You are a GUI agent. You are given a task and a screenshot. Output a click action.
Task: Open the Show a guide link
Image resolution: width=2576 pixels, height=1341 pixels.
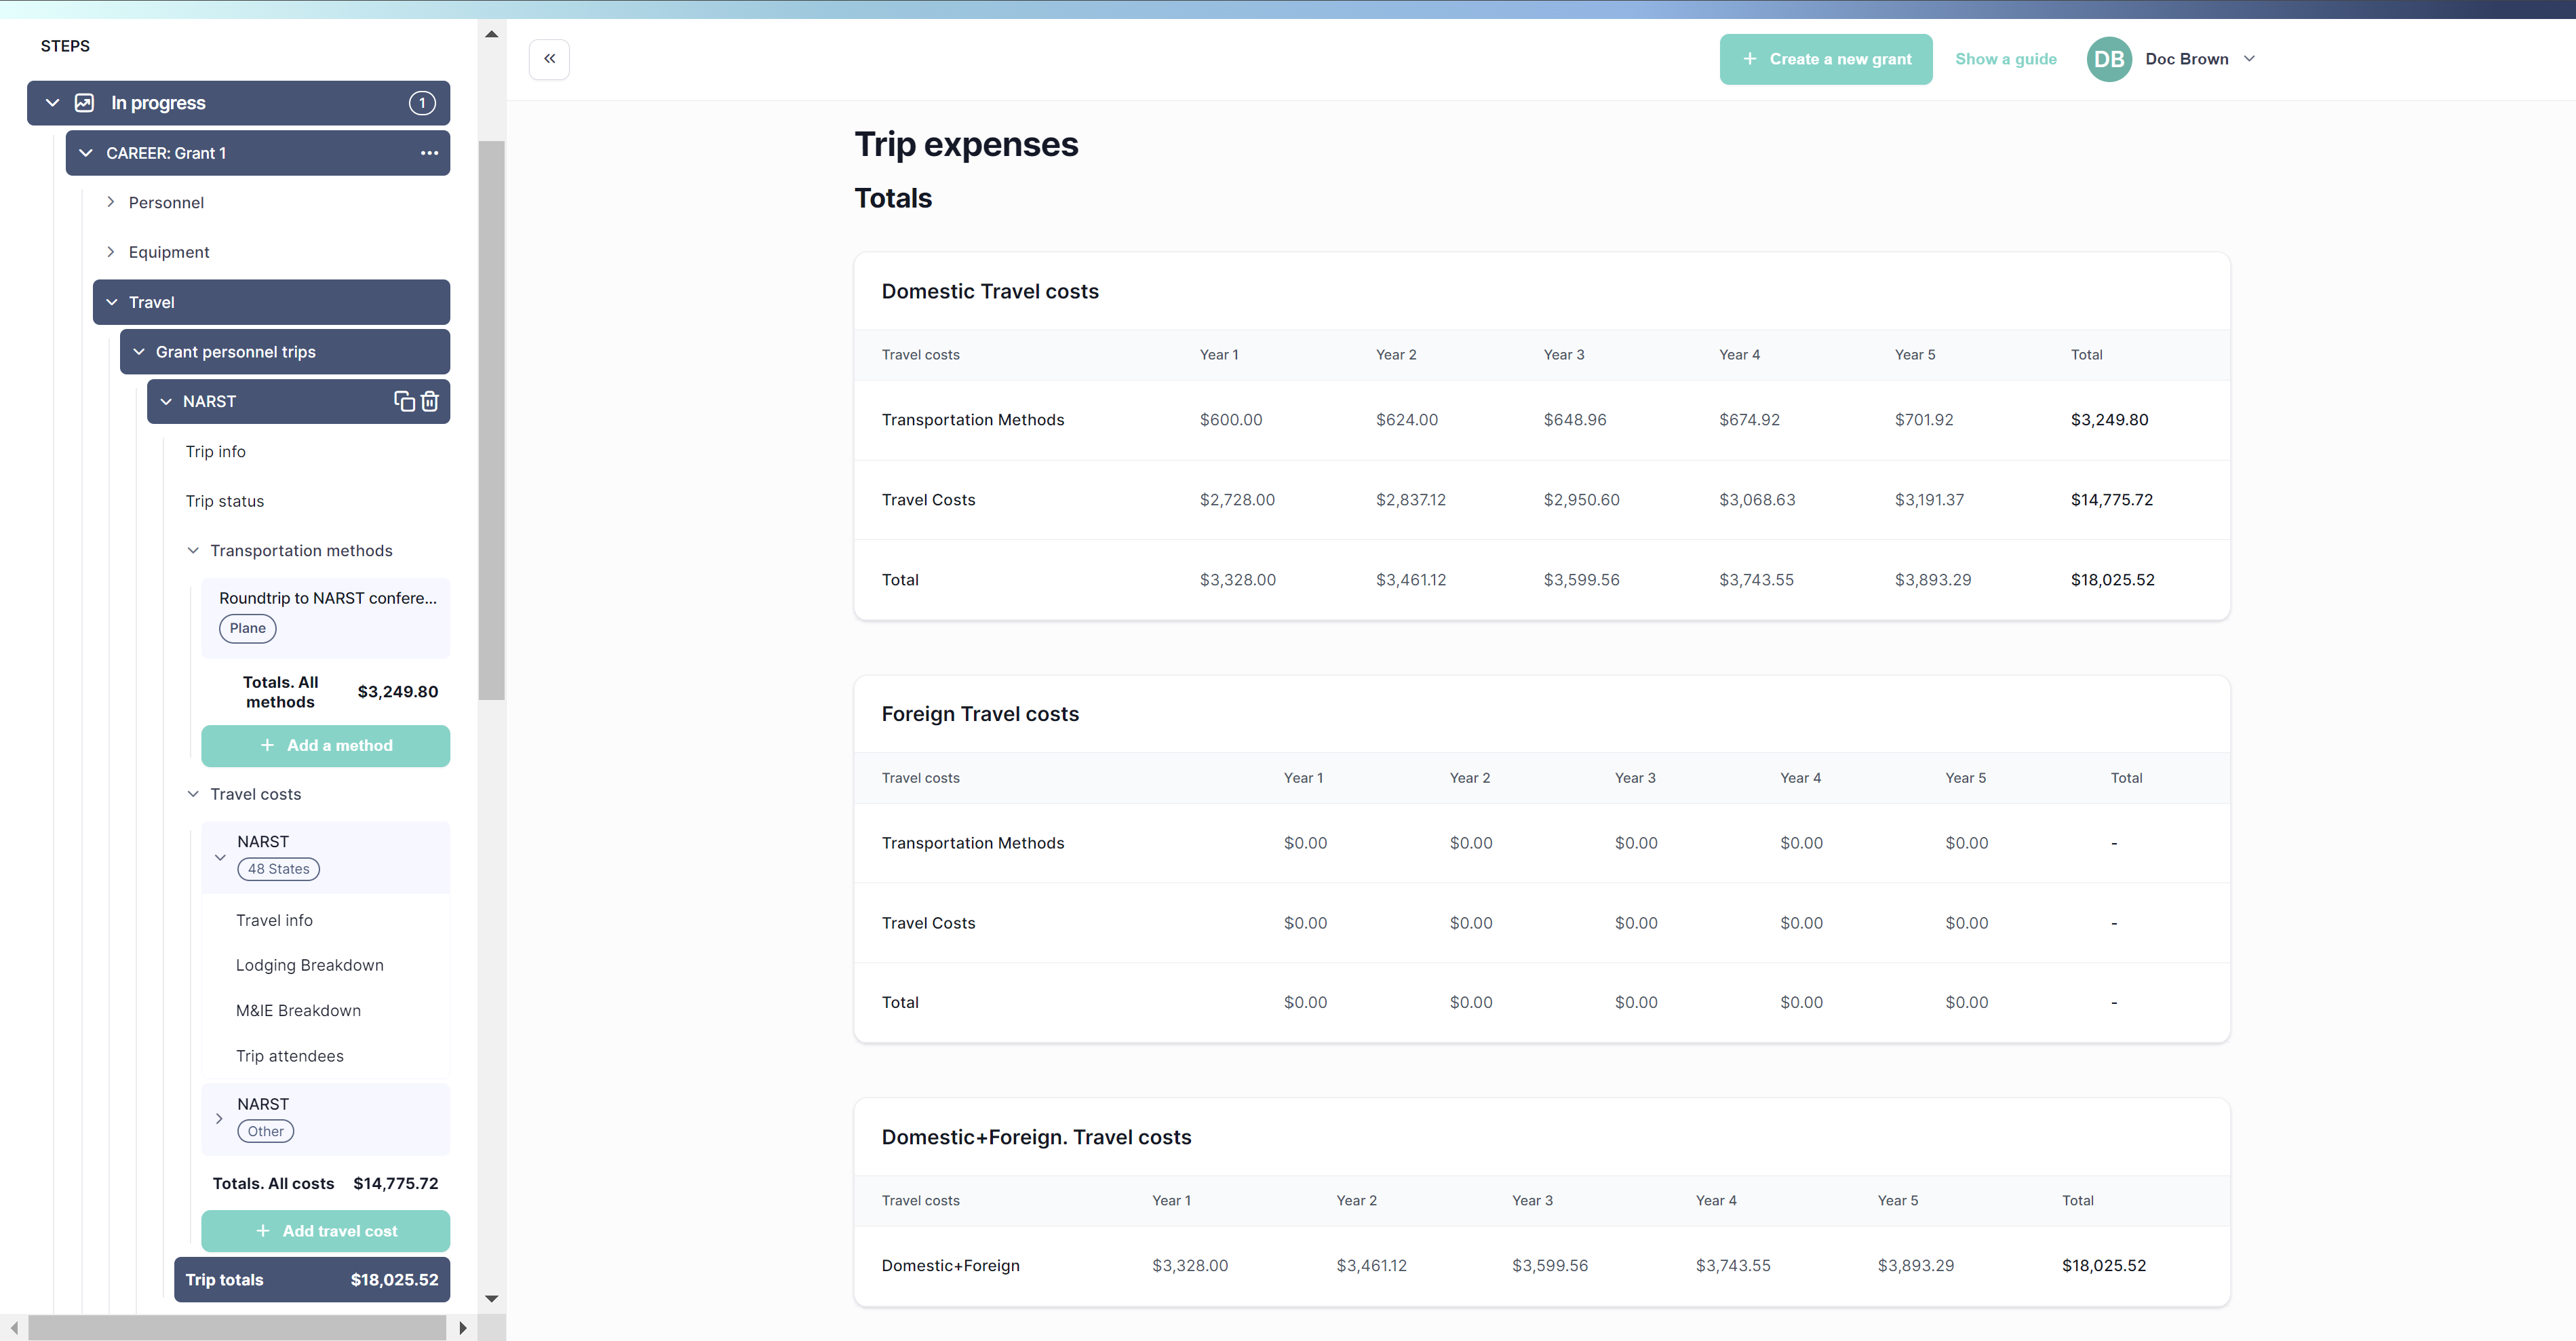[x=2005, y=59]
